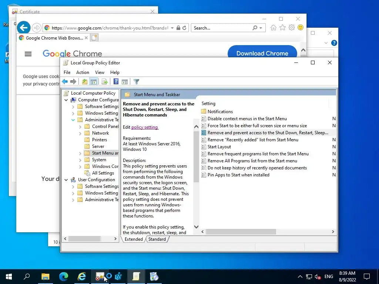Expand the Control Panel tree node
Viewport: 379px width, 284px height.
pyautogui.click(x=80, y=126)
